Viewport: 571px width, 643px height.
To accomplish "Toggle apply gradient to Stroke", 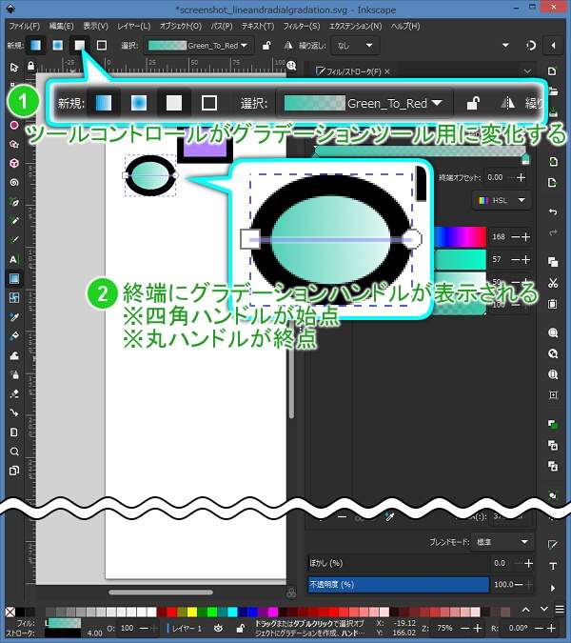I will coord(102,45).
